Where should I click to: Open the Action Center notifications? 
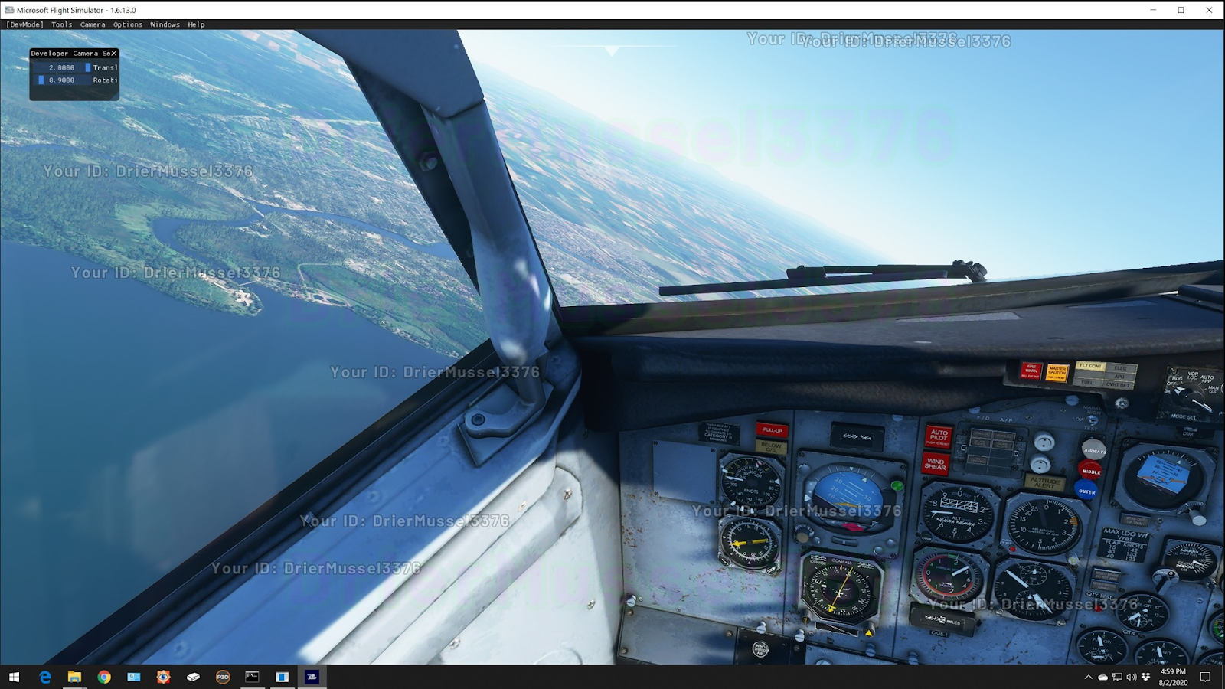click(x=1205, y=677)
